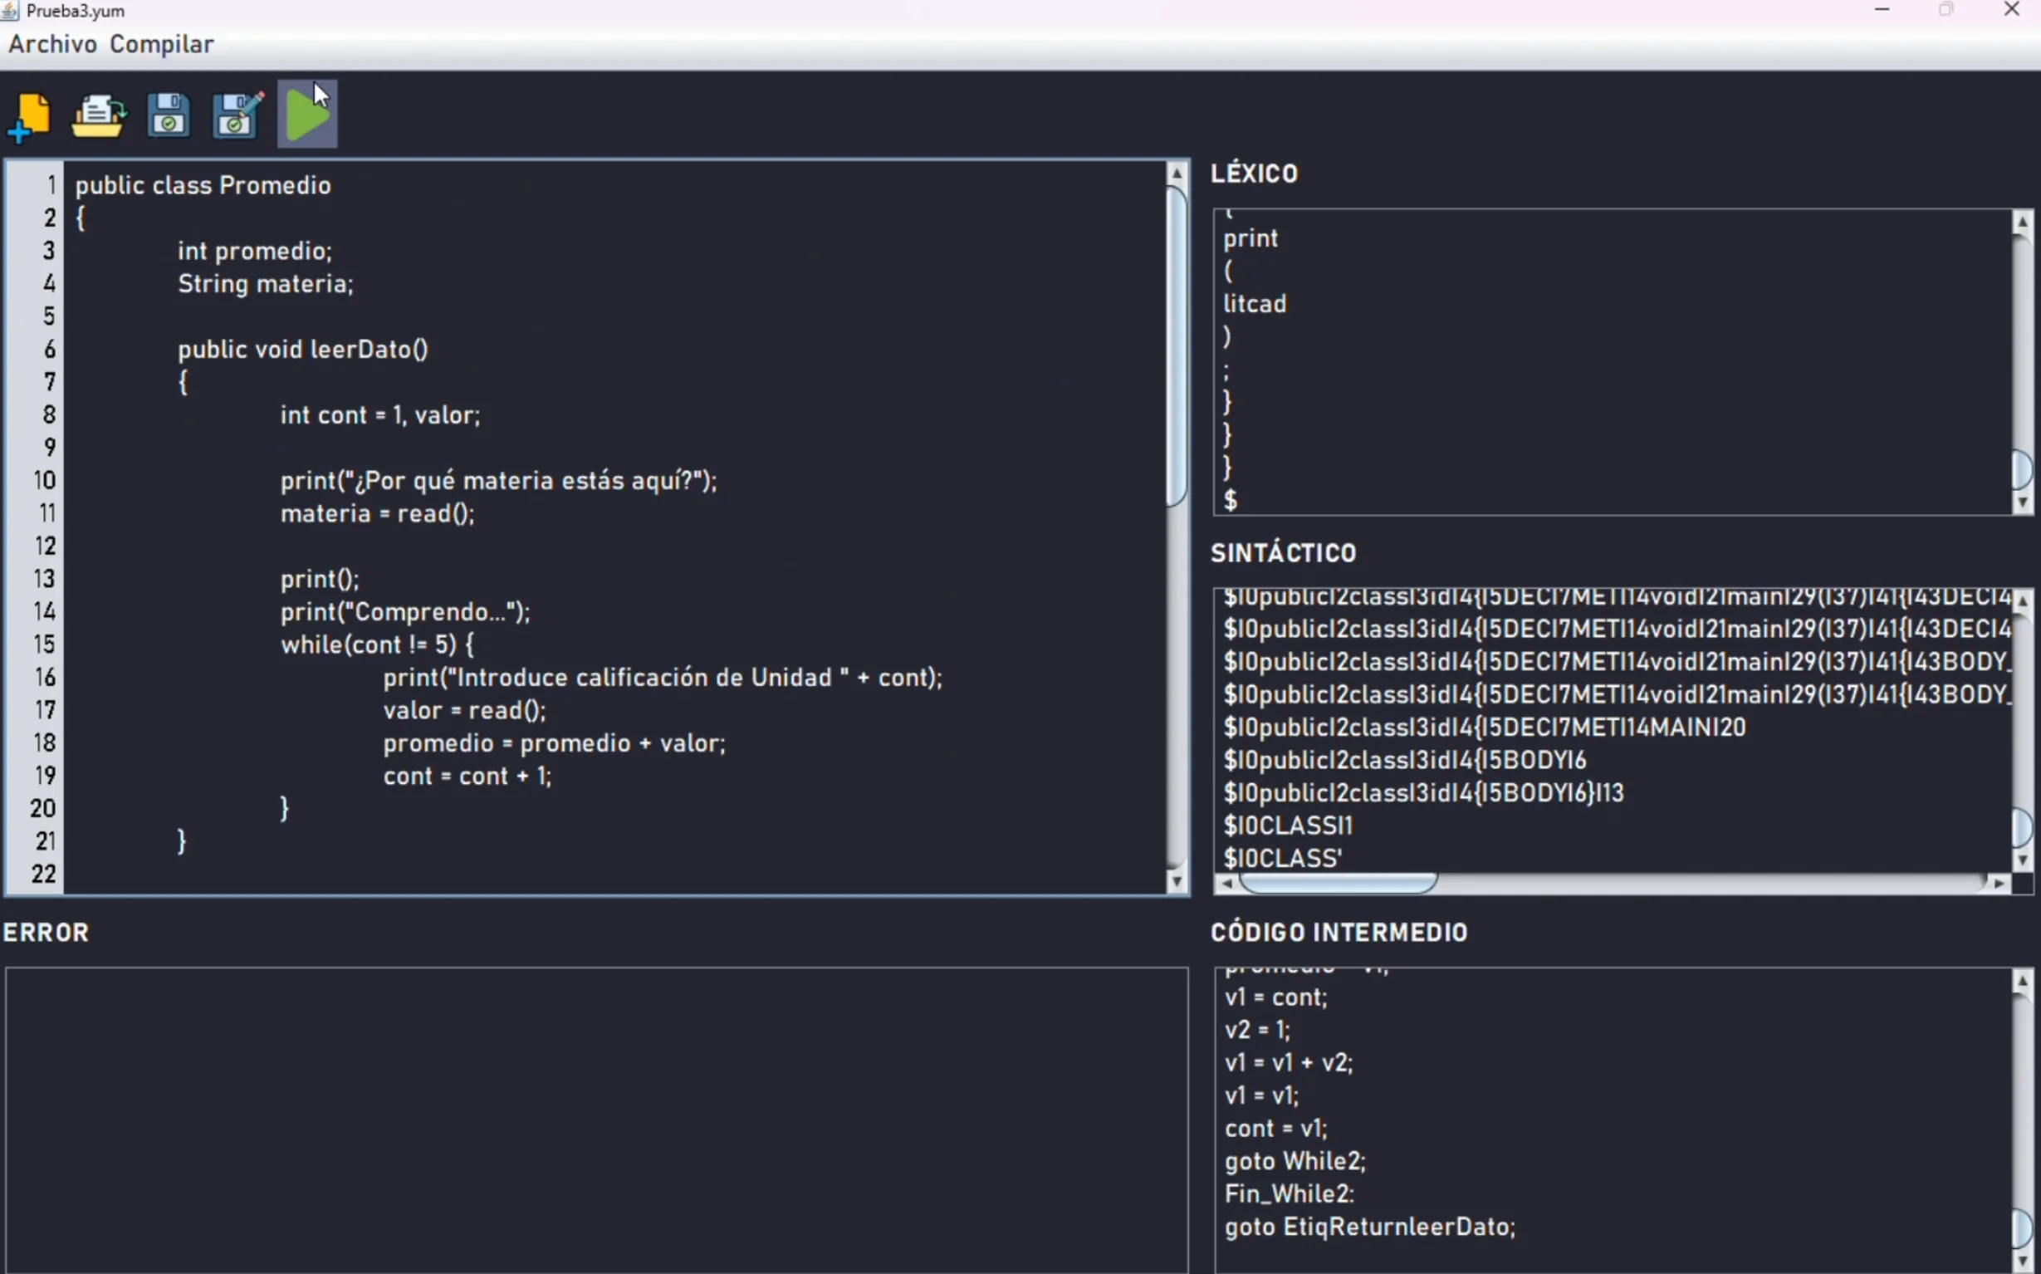Image resolution: width=2041 pixels, height=1274 pixels.
Task: Click code line 'while(cont != 5) {'
Action: 377,644
